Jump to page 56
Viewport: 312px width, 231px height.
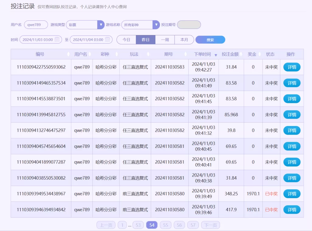[x=179, y=225]
